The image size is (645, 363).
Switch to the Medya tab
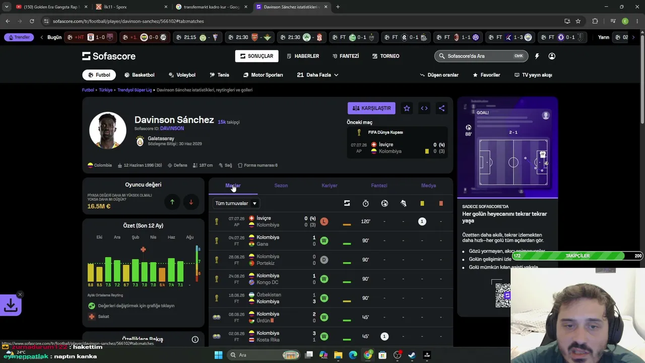428,186
